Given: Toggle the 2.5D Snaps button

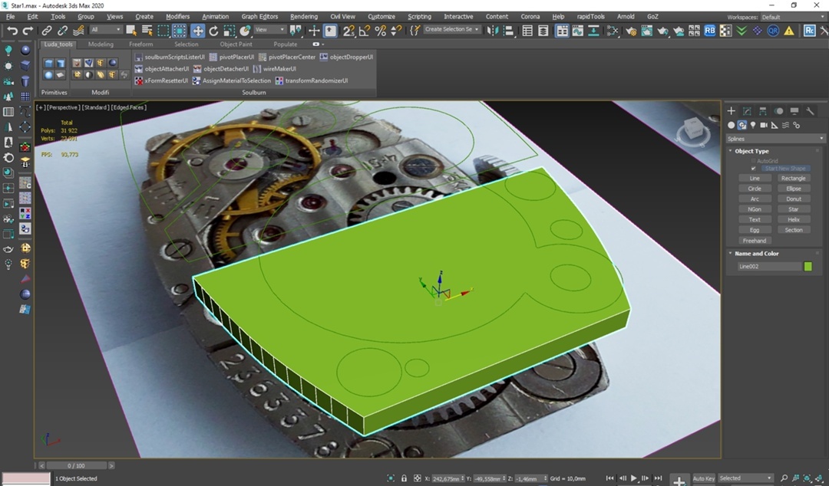Looking at the screenshot, I should coord(348,31).
